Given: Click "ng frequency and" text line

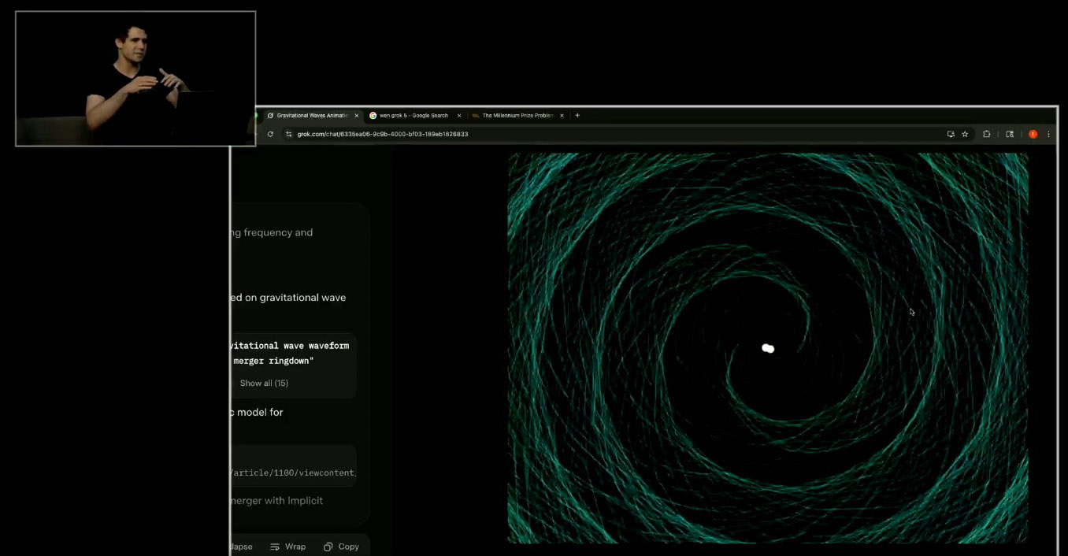Looking at the screenshot, I should click(272, 232).
